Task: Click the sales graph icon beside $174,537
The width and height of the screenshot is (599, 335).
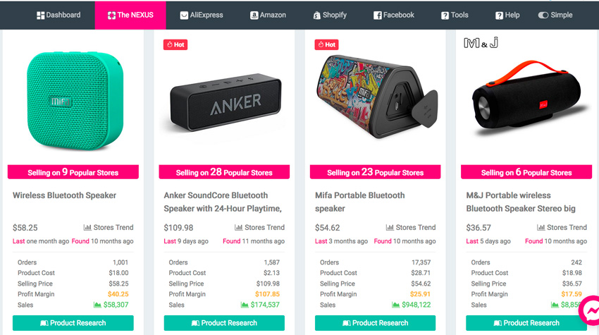Action: coord(245,305)
